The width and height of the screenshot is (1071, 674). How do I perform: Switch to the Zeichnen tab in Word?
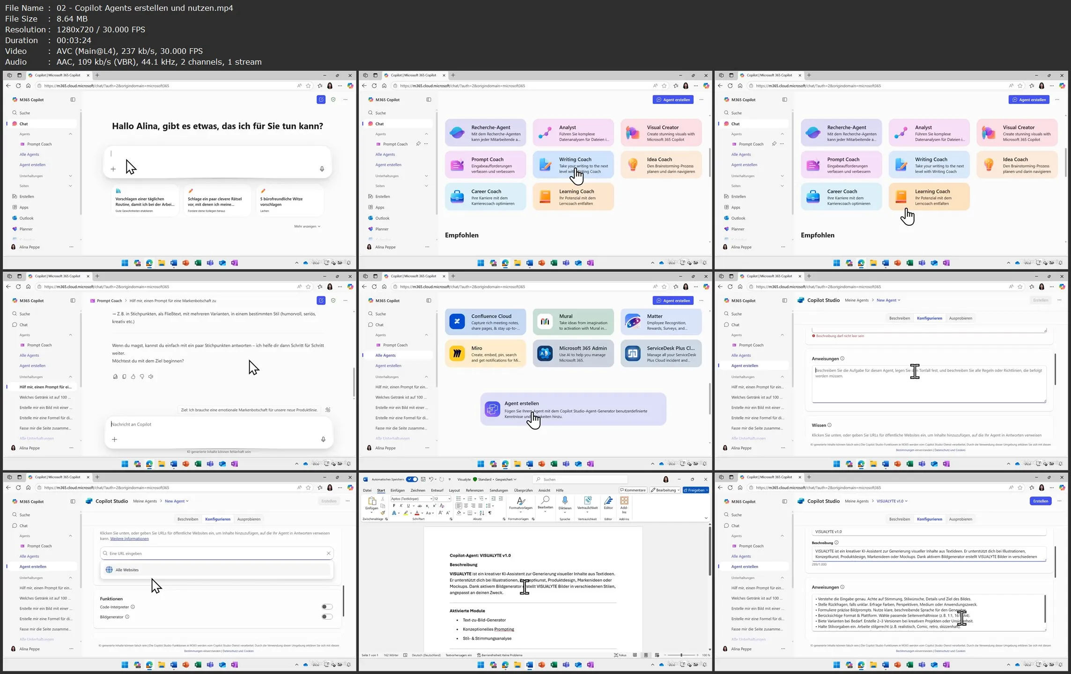(x=418, y=490)
